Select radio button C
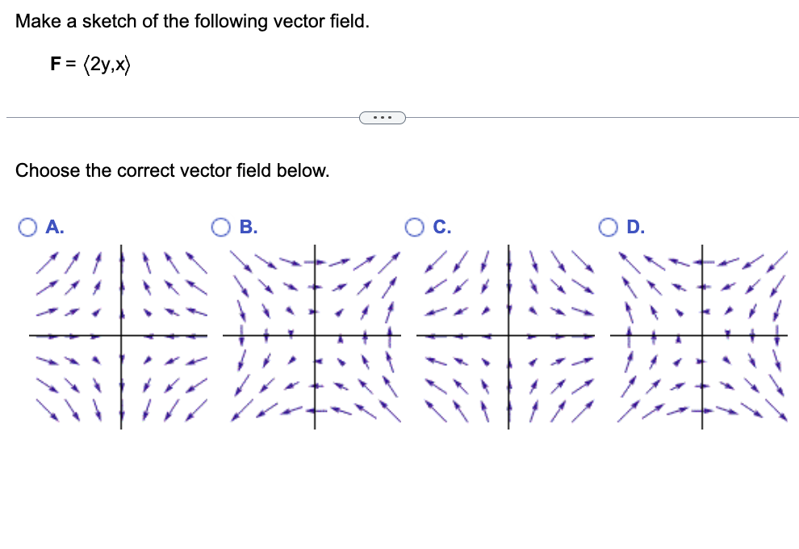Screen dimensions: 799x549 pos(415,228)
